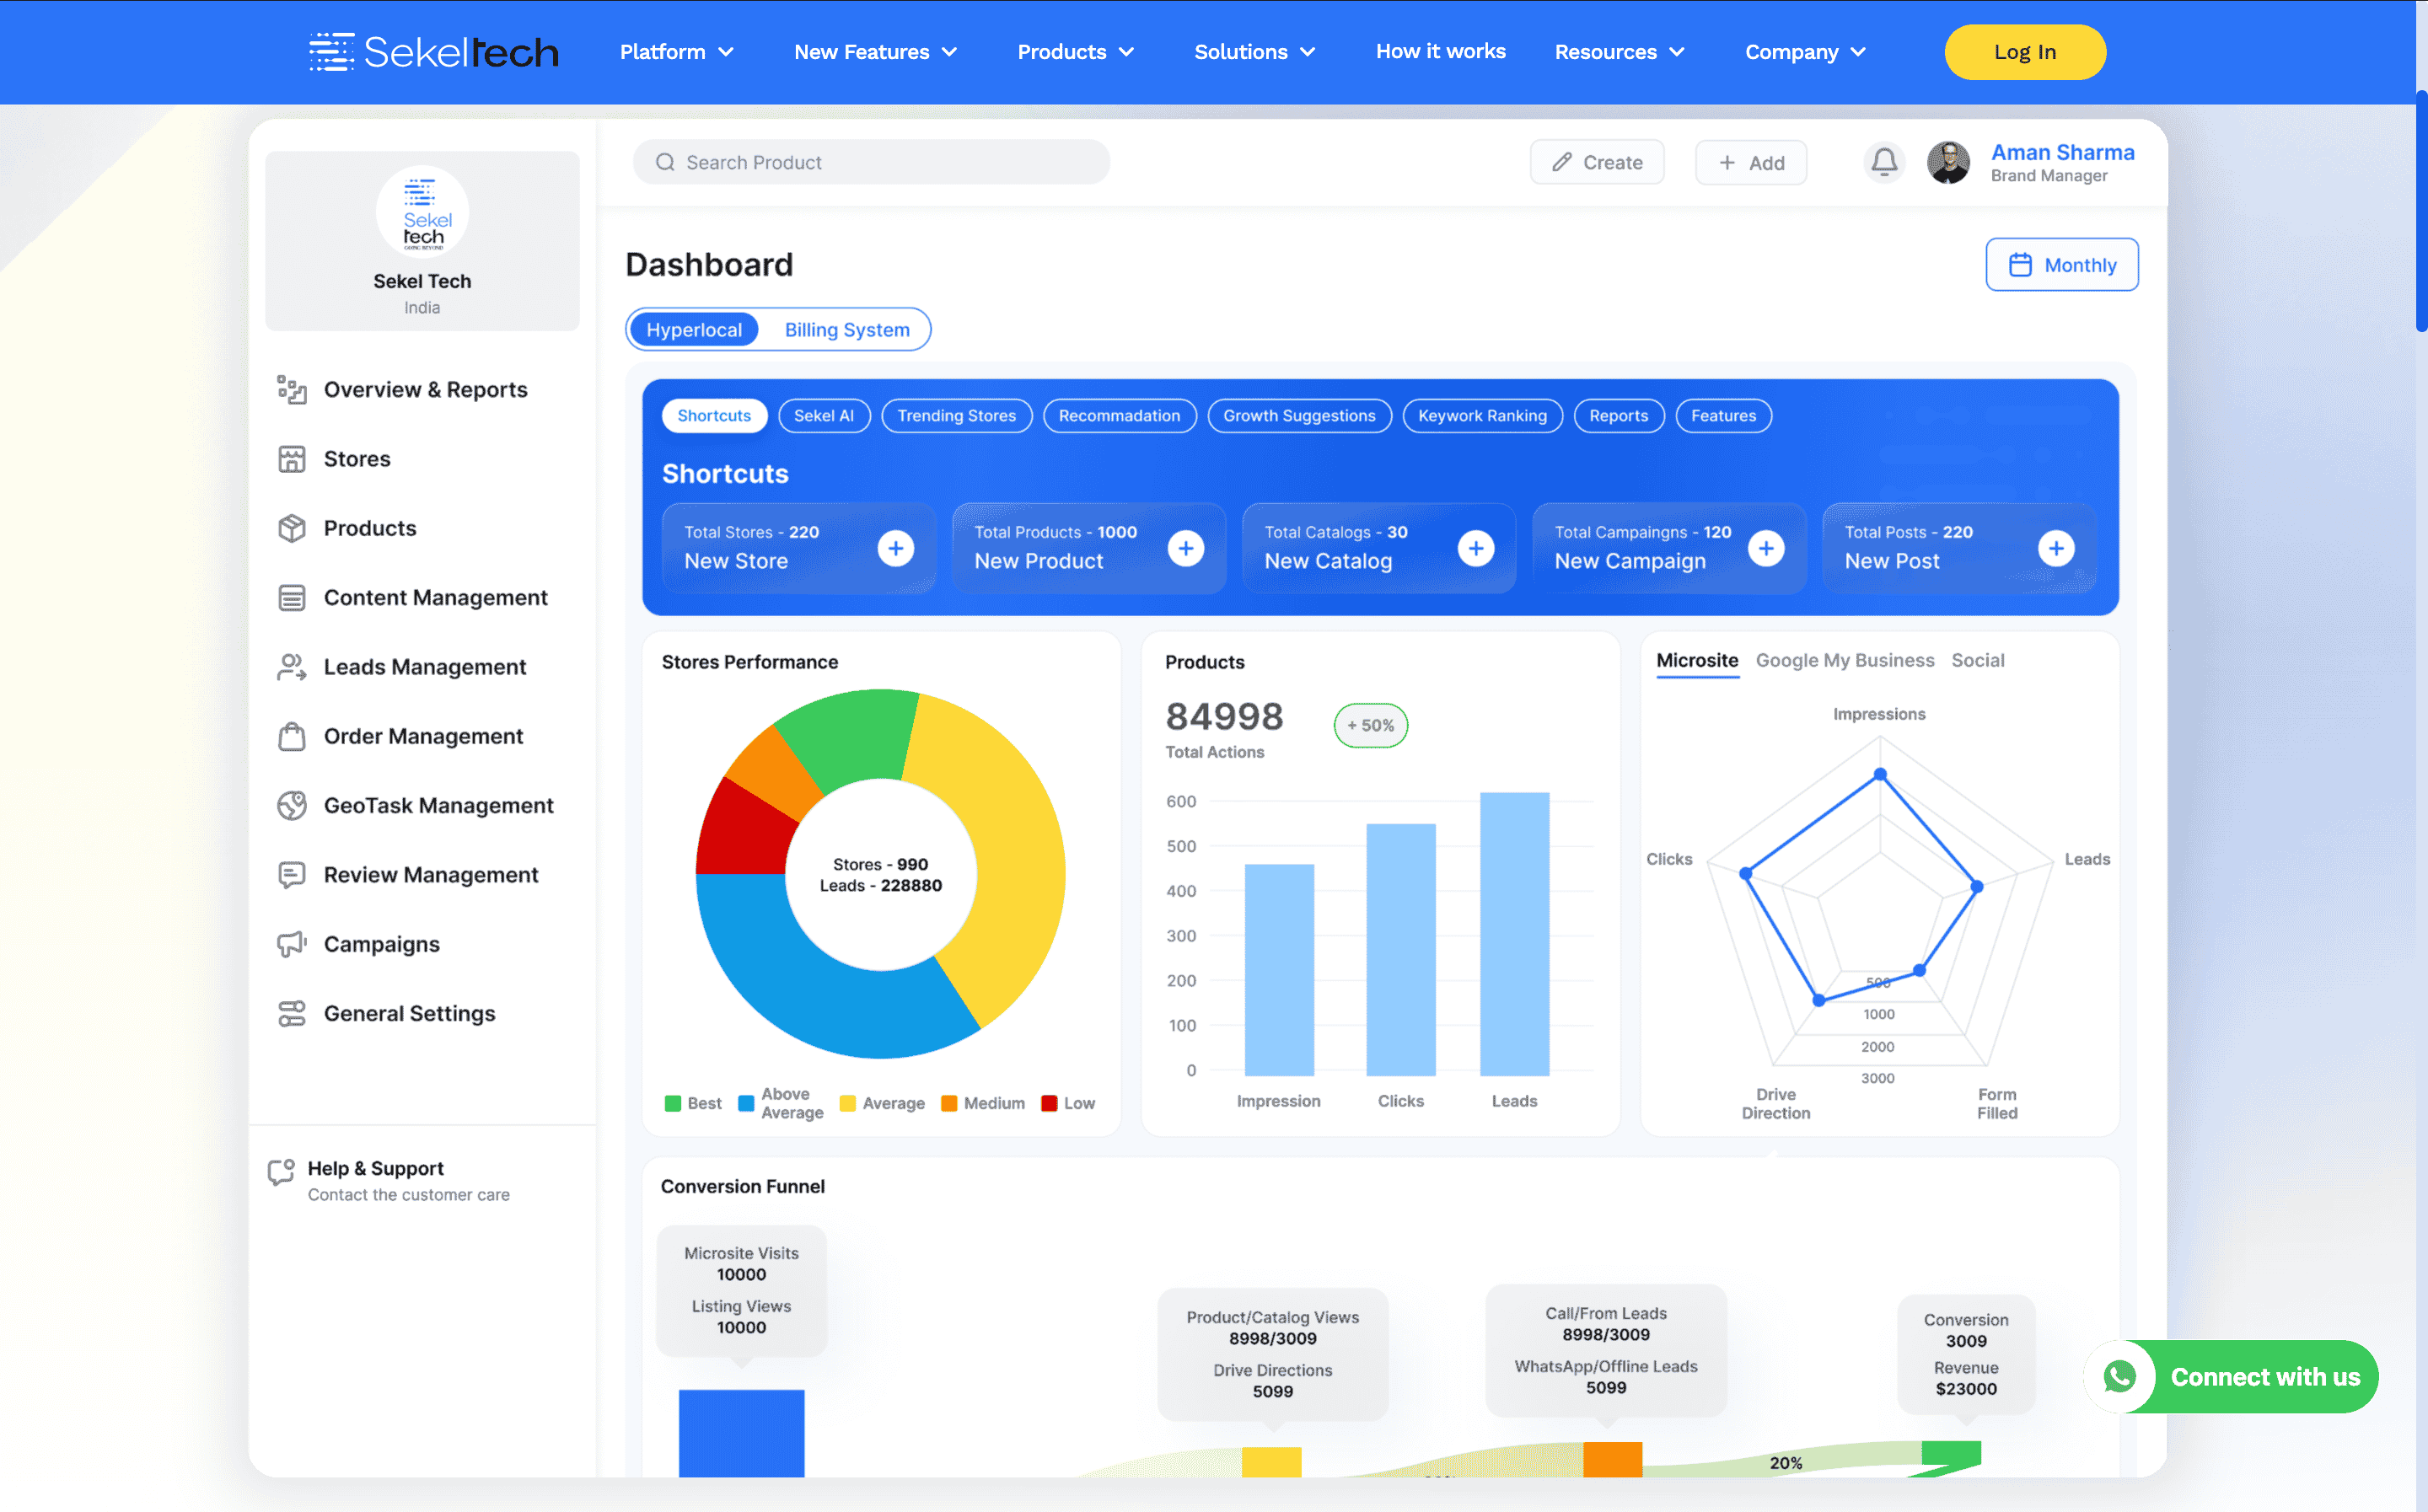Click the notification bell icon

click(x=1884, y=162)
